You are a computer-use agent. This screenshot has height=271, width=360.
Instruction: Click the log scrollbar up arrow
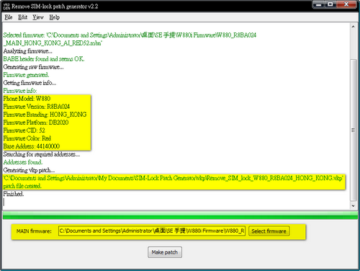[x=353, y=27]
